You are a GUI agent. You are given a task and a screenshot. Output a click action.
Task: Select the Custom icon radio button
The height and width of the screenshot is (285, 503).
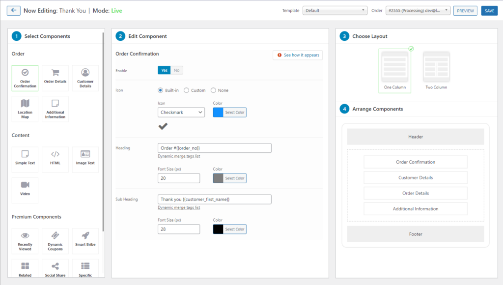click(186, 90)
